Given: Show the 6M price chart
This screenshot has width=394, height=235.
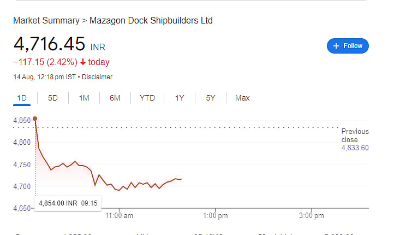Looking at the screenshot, I should coord(115,98).
